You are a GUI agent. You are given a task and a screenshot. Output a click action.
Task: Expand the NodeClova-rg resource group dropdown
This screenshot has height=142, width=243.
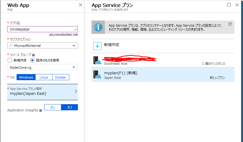pyautogui.click(x=43, y=67)
